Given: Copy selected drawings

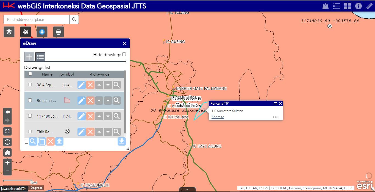Looking at the screenshot, I should 42,142.
